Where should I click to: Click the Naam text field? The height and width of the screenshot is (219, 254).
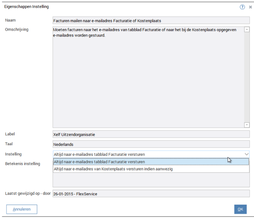point(151,21)
